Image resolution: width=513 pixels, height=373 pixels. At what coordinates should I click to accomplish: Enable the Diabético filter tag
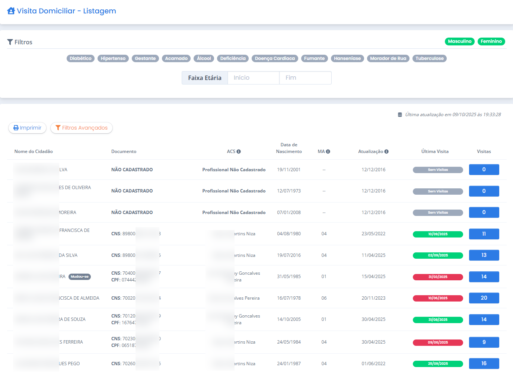(80, 58)
